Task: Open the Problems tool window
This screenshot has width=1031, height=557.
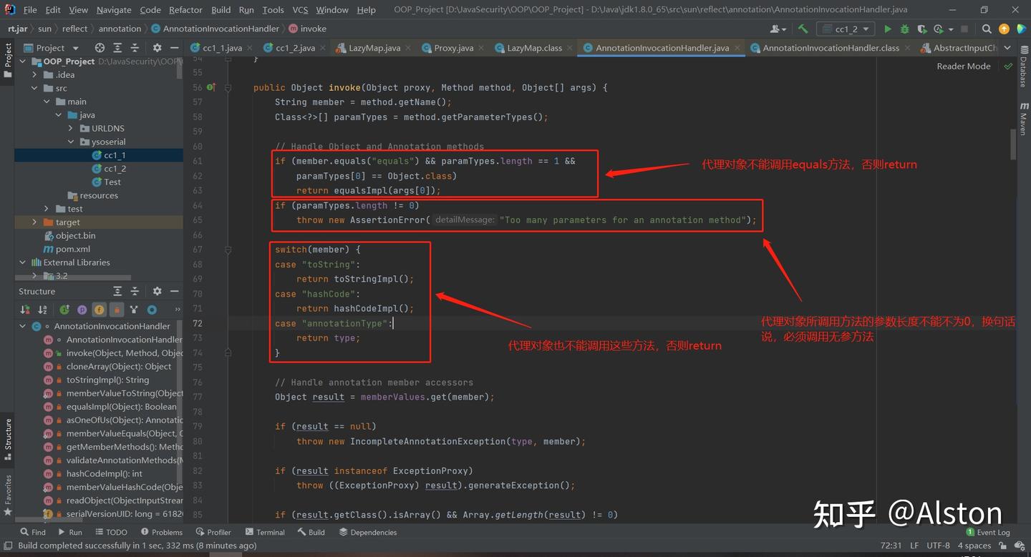Action: click(x=162, y=532)
